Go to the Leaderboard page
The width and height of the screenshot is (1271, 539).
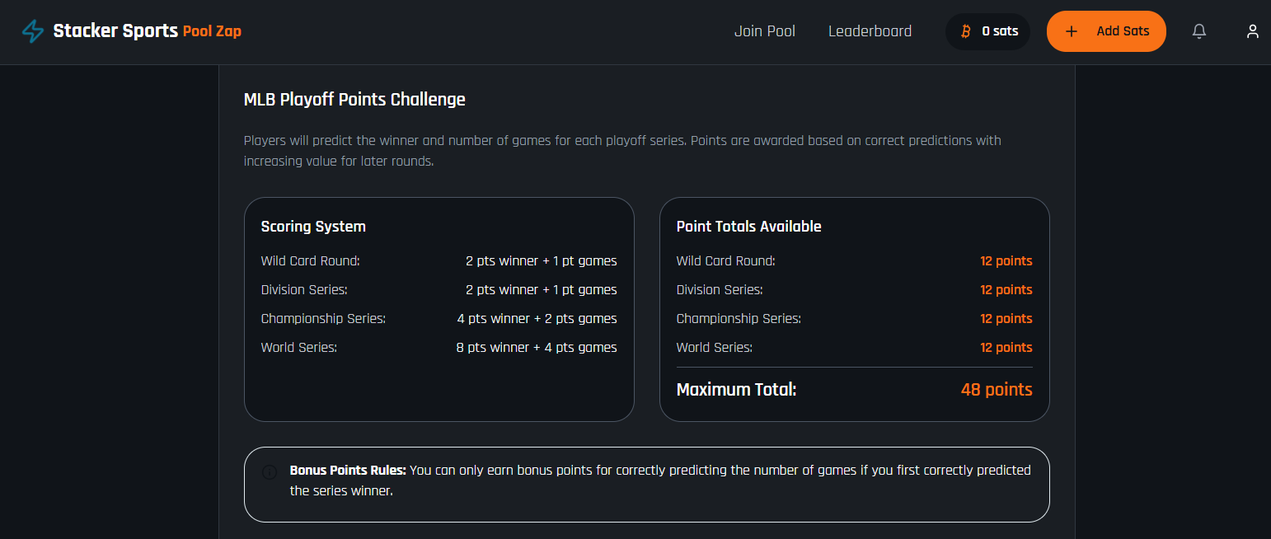tap(870, 31)
